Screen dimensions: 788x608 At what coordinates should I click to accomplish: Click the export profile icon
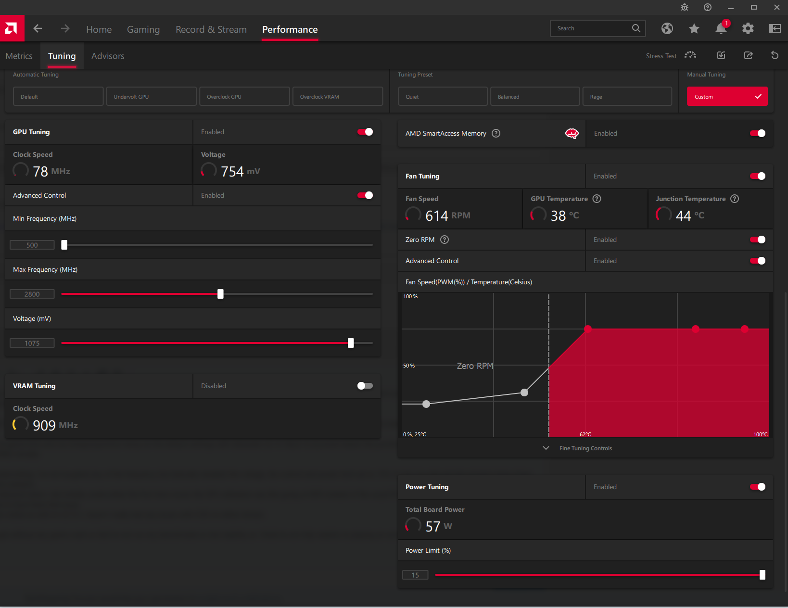(x=748, y=55)
